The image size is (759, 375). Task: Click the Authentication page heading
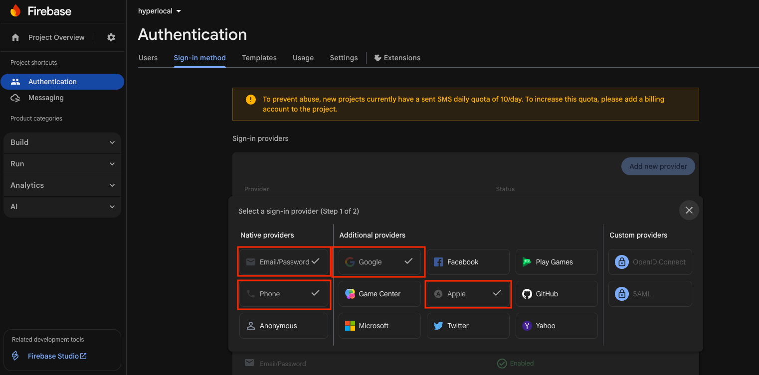pyautogui.click(x=192, y=34)
